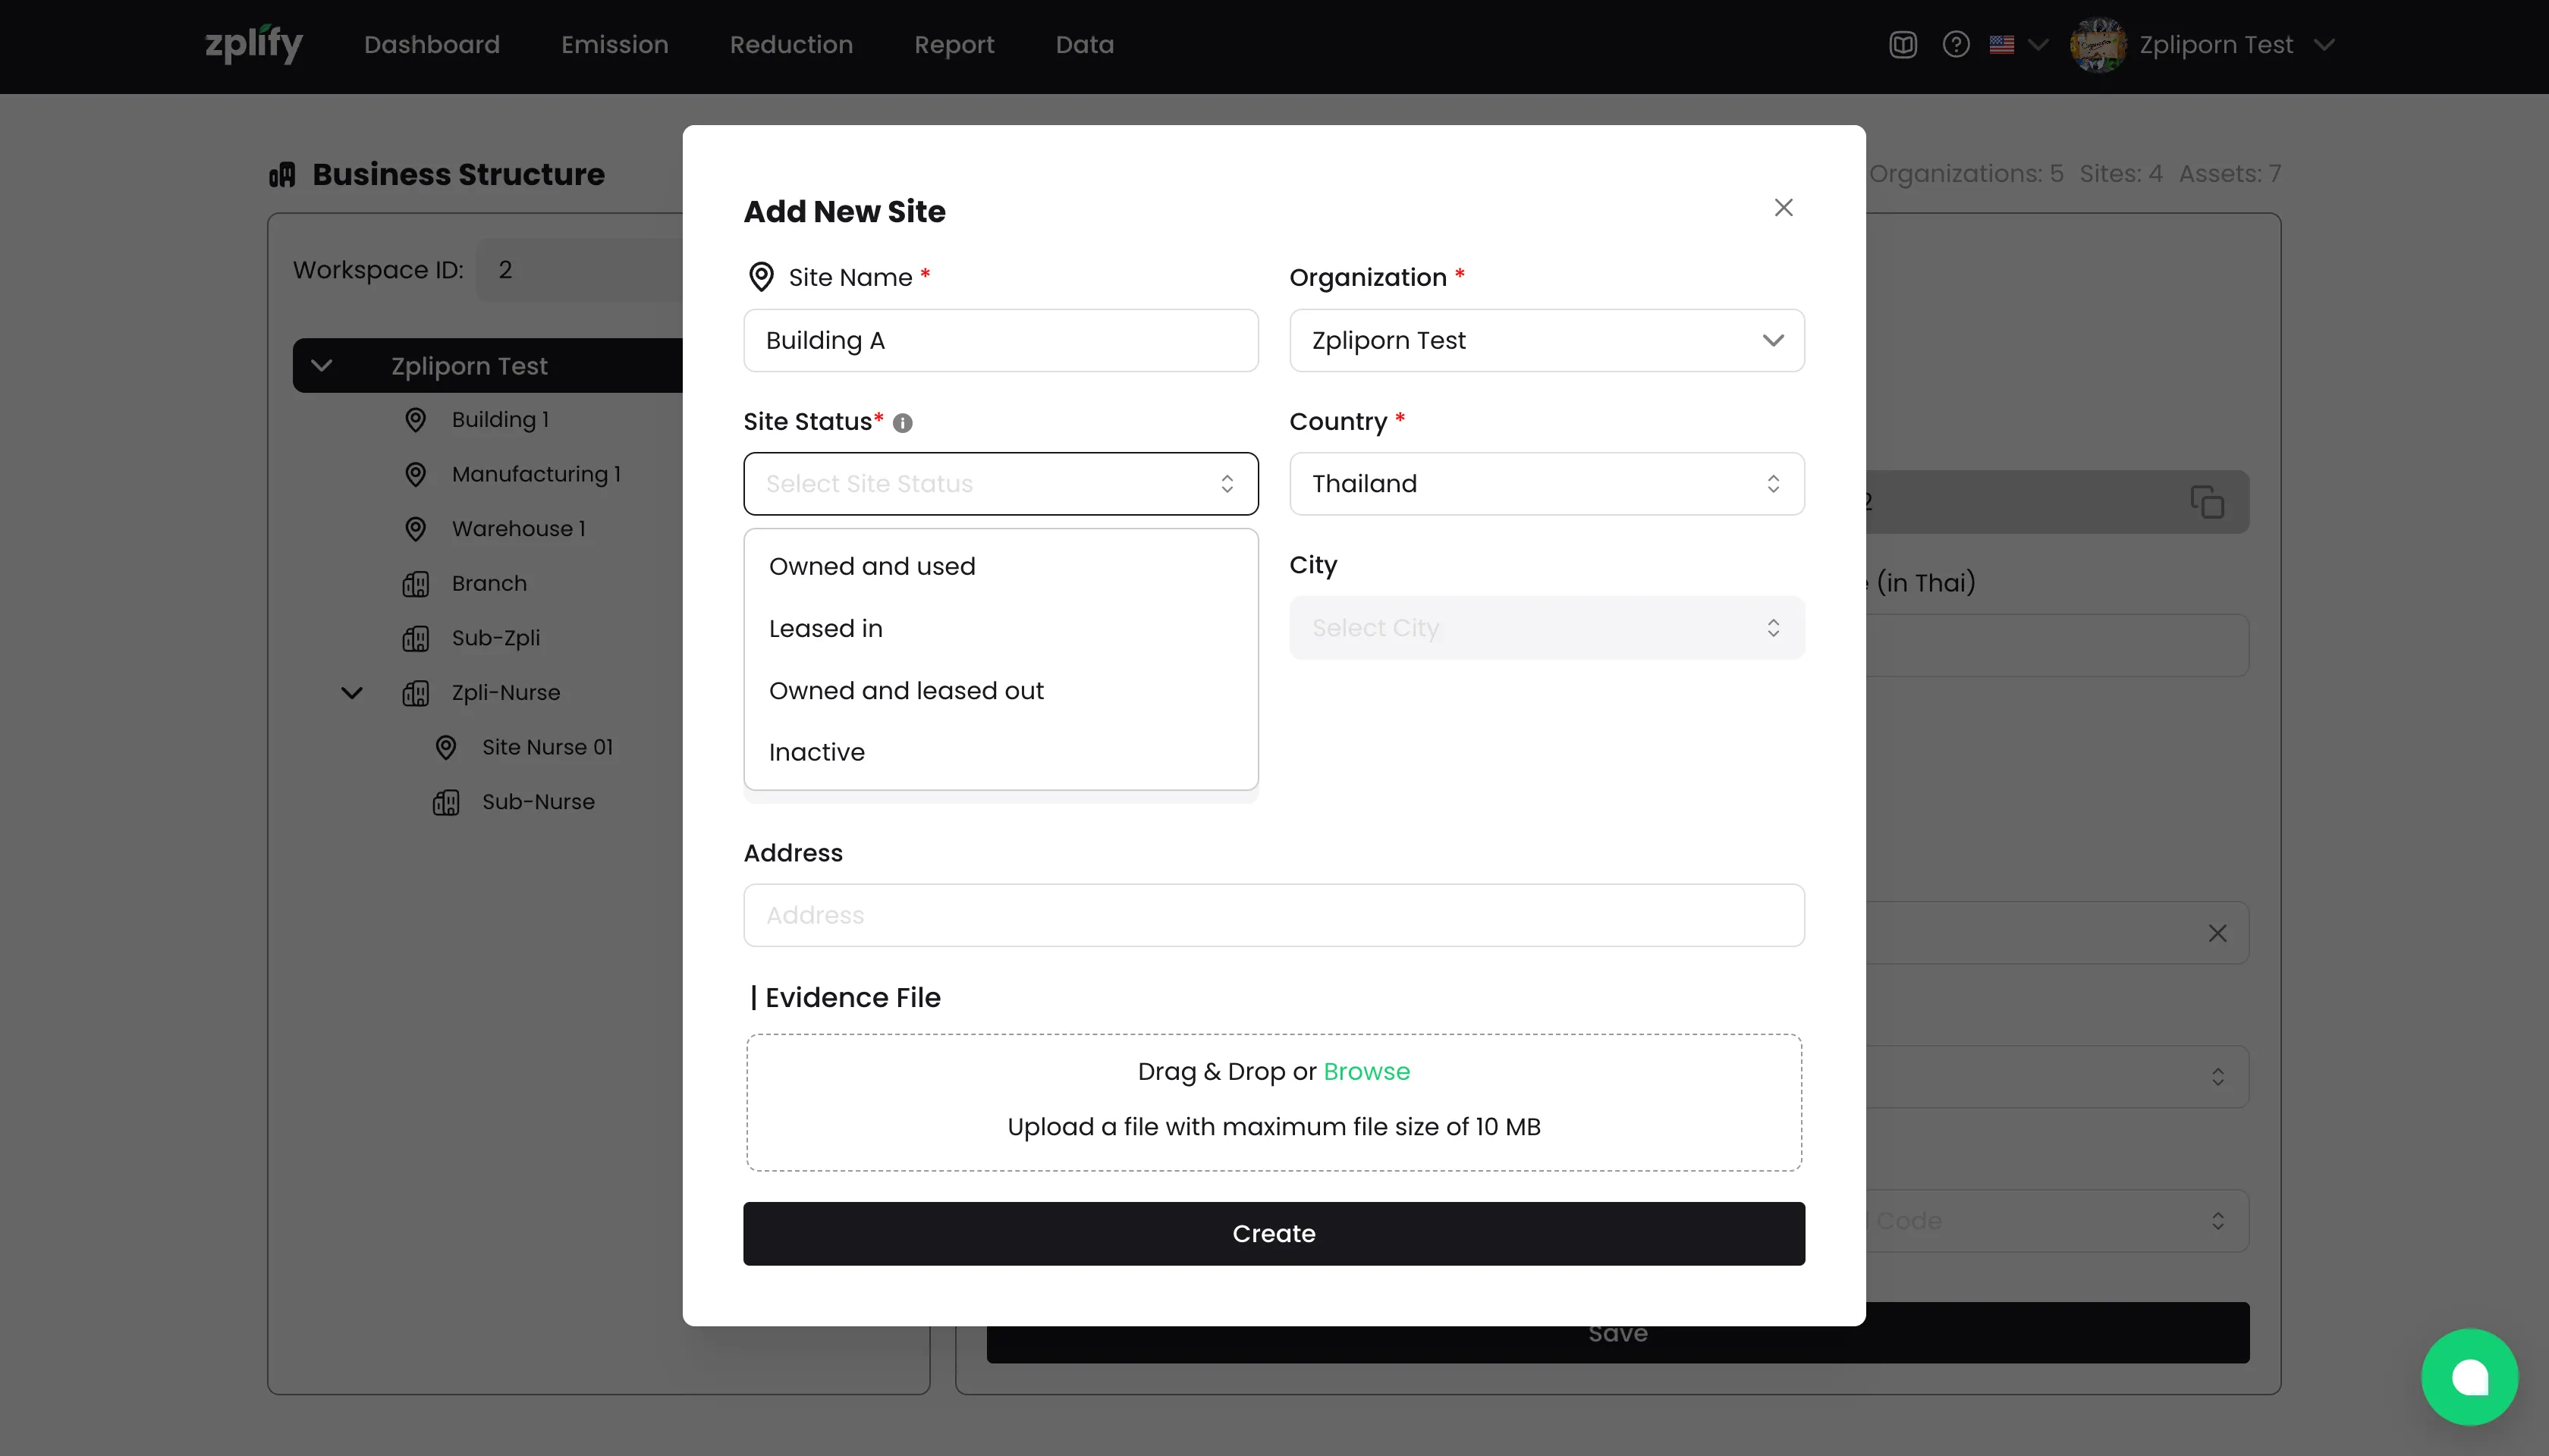Choose Leased in from status list

(825, 629)
